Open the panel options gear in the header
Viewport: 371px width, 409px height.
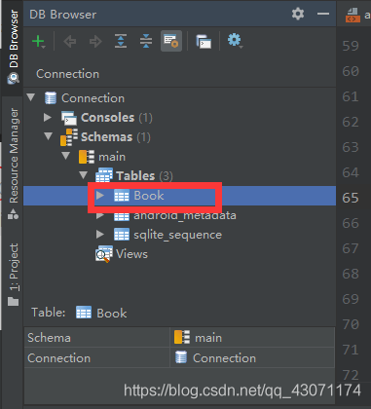(x=298, y=14)
